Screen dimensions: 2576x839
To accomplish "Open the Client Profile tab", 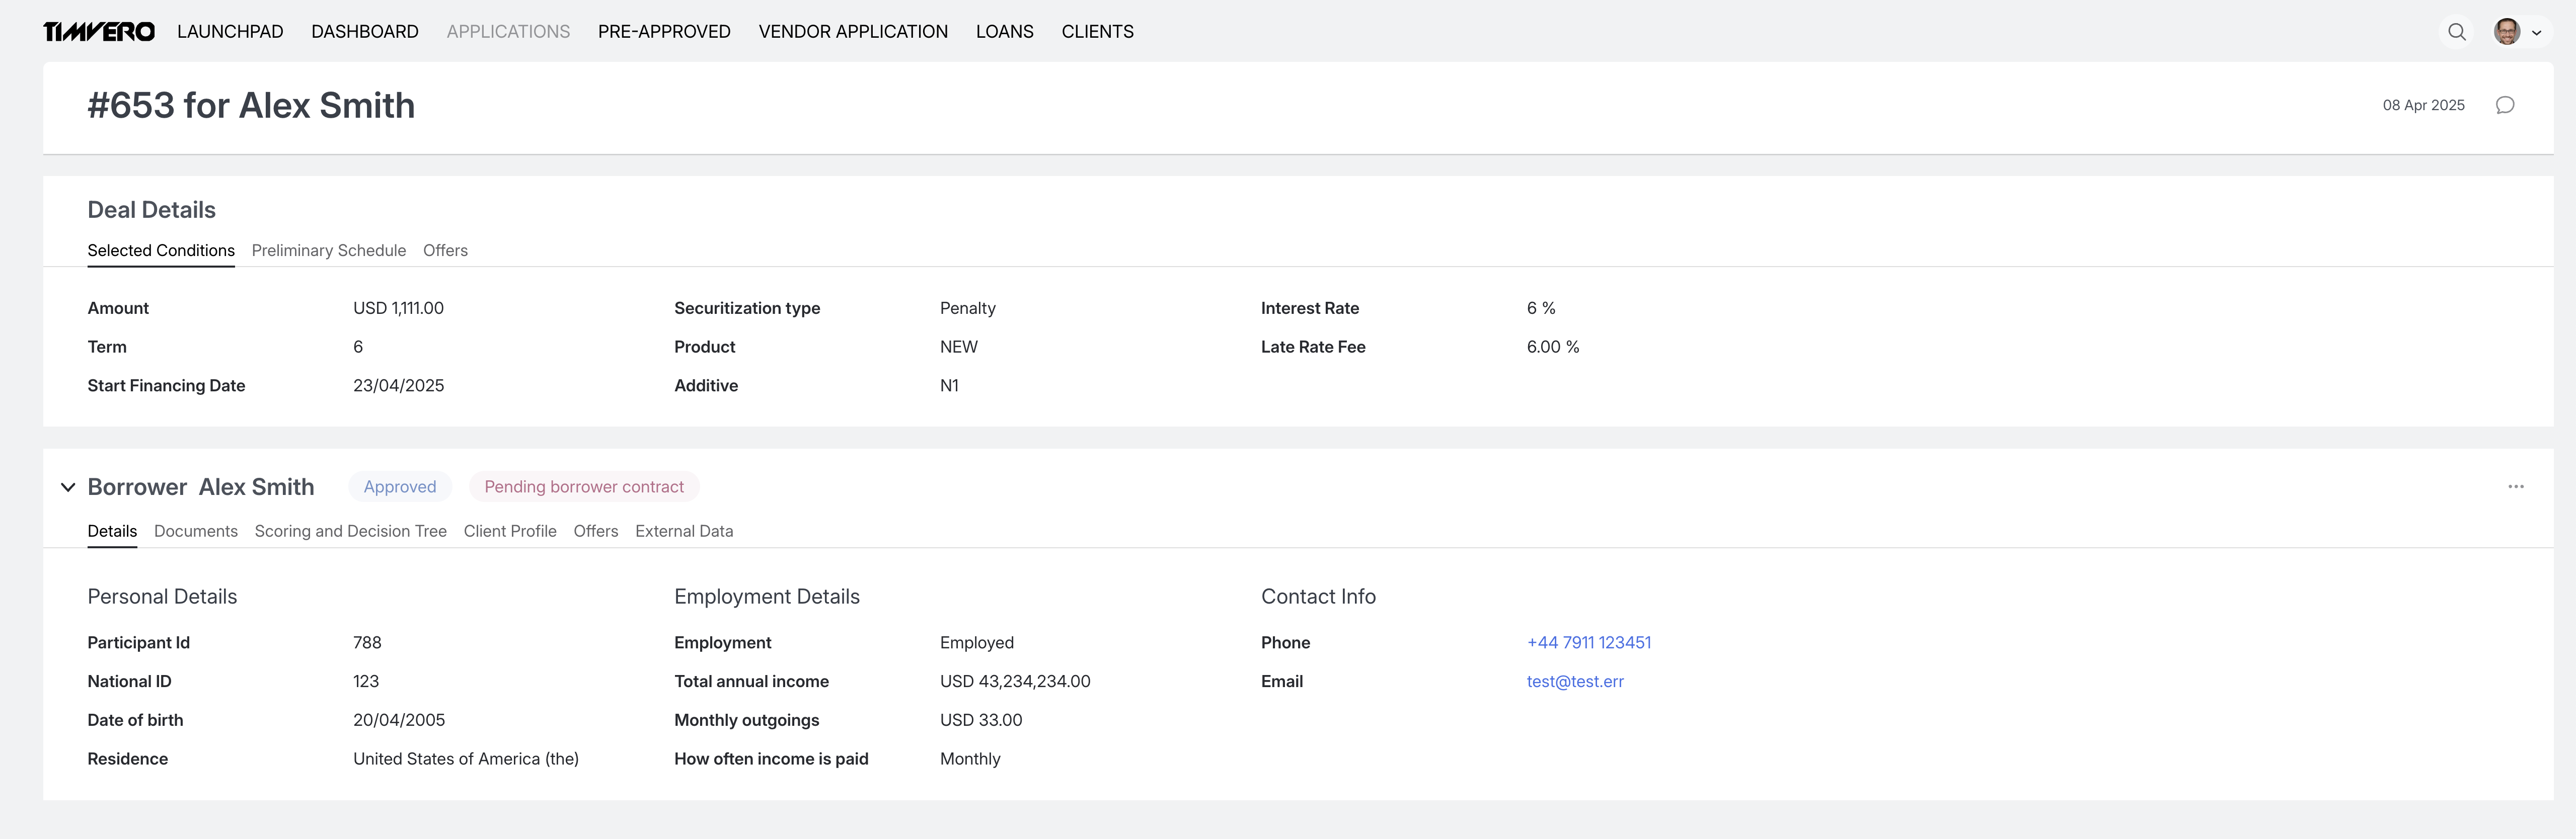I will tap(510, 531).
